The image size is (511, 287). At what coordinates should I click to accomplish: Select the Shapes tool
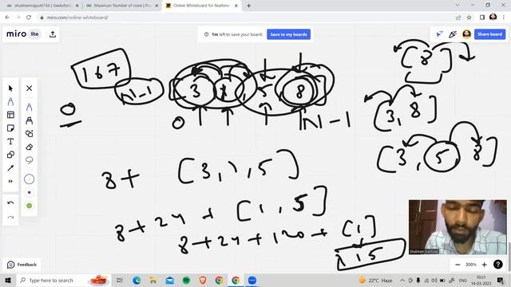[10, 155]
